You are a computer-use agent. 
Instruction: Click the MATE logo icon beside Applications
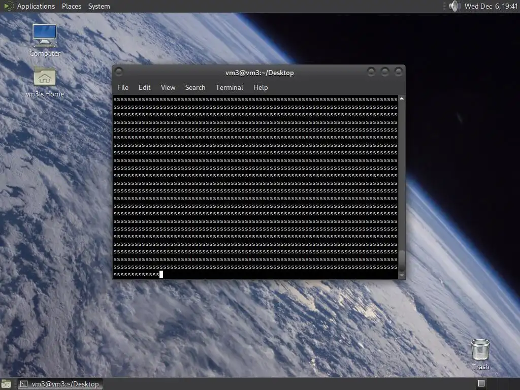pos(8,6)
